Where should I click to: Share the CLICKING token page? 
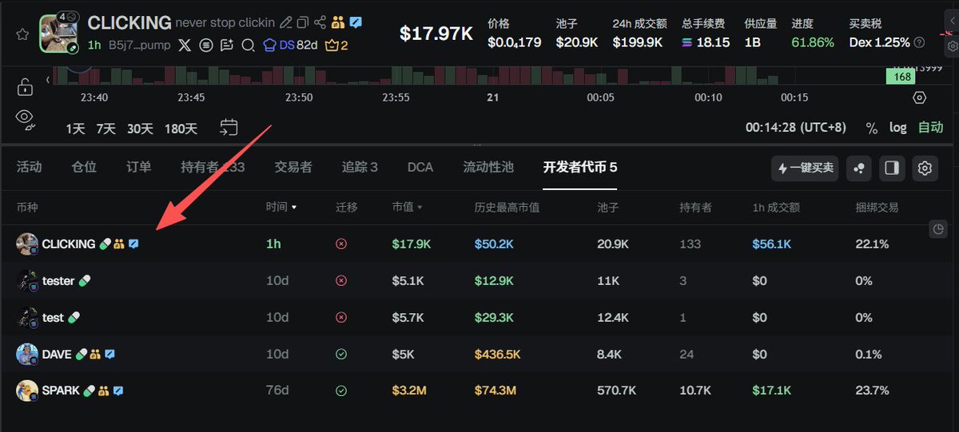pyautogui.click(x=320, y=22)
